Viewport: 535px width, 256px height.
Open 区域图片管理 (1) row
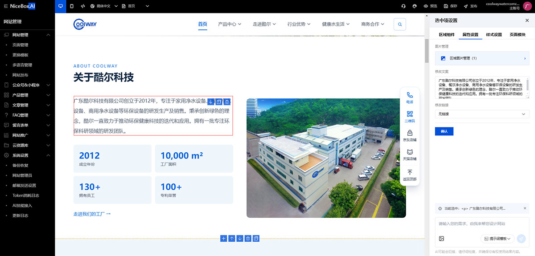482,58
